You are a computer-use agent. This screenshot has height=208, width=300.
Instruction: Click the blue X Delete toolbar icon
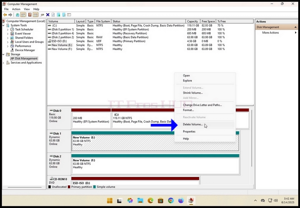click(x=48, y=15)
